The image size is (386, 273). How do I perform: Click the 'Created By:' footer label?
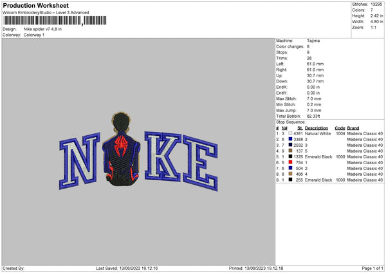(x=14, y=268)
